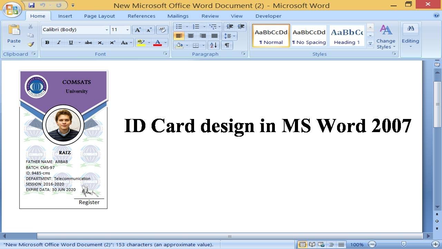Switch to the Insert tab
This screenshot has width=442, height=249.
pos(65,16)
